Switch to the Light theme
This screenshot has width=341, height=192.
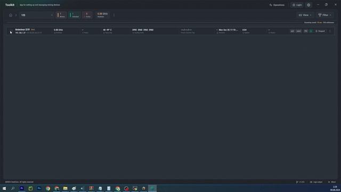[297, 5]
